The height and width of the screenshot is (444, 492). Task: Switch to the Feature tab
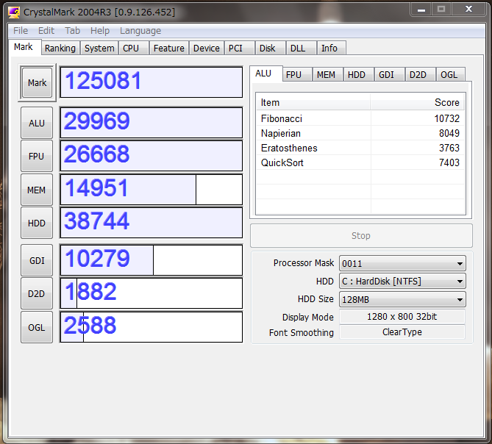click(169, 49)
